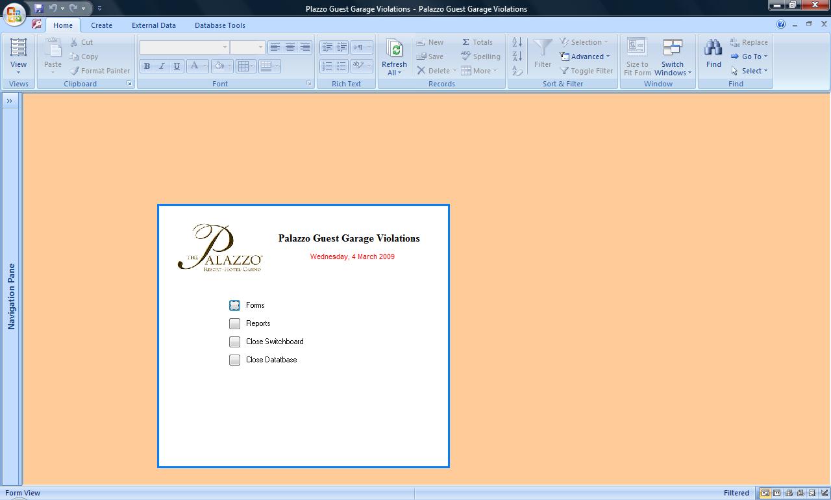Click Size to Fit Form

pyautogui.click(x=637, y=57)
